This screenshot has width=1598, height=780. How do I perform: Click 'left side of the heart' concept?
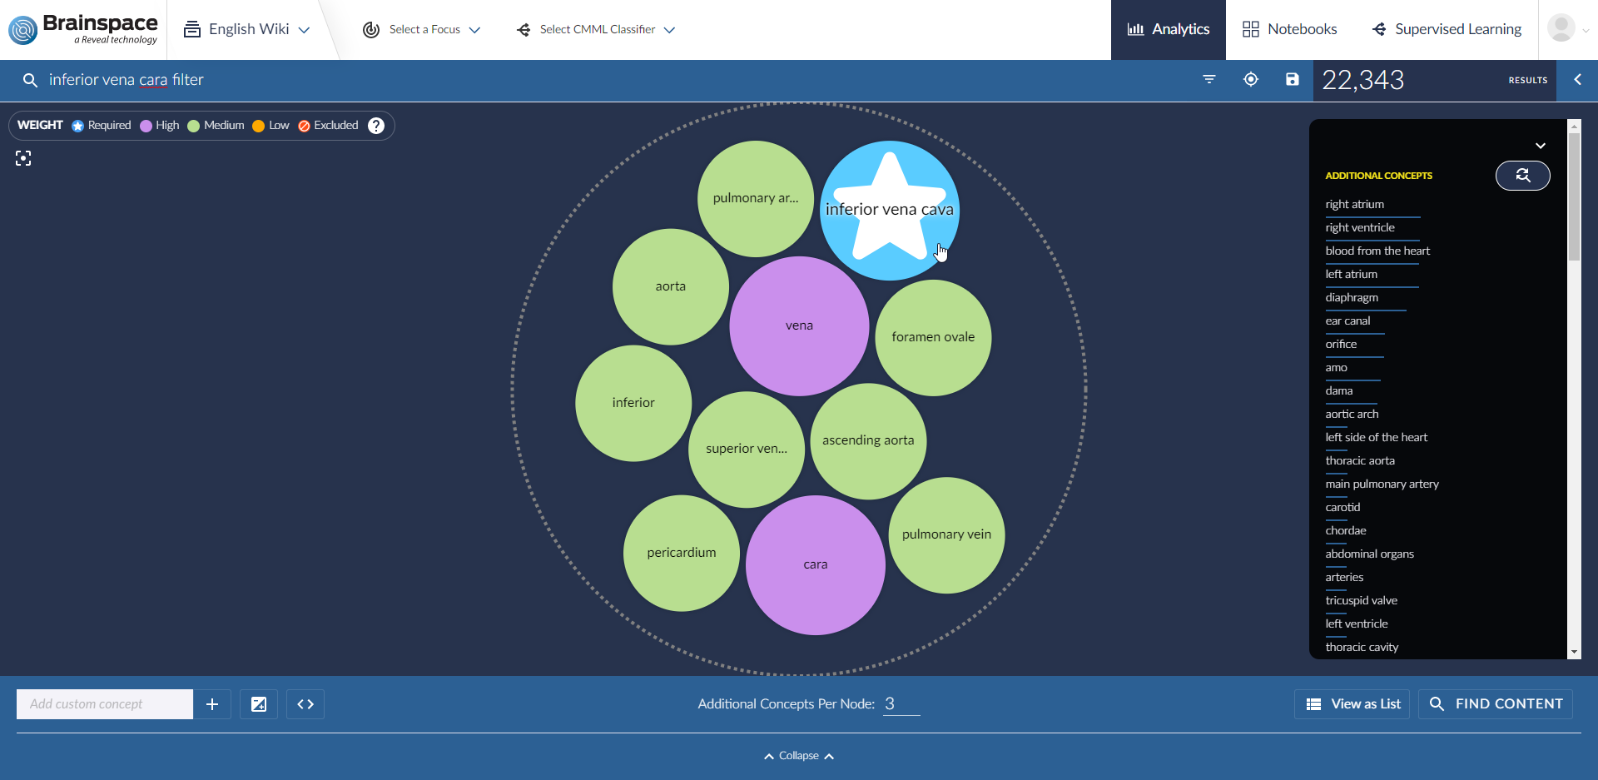click(1377, 438)
